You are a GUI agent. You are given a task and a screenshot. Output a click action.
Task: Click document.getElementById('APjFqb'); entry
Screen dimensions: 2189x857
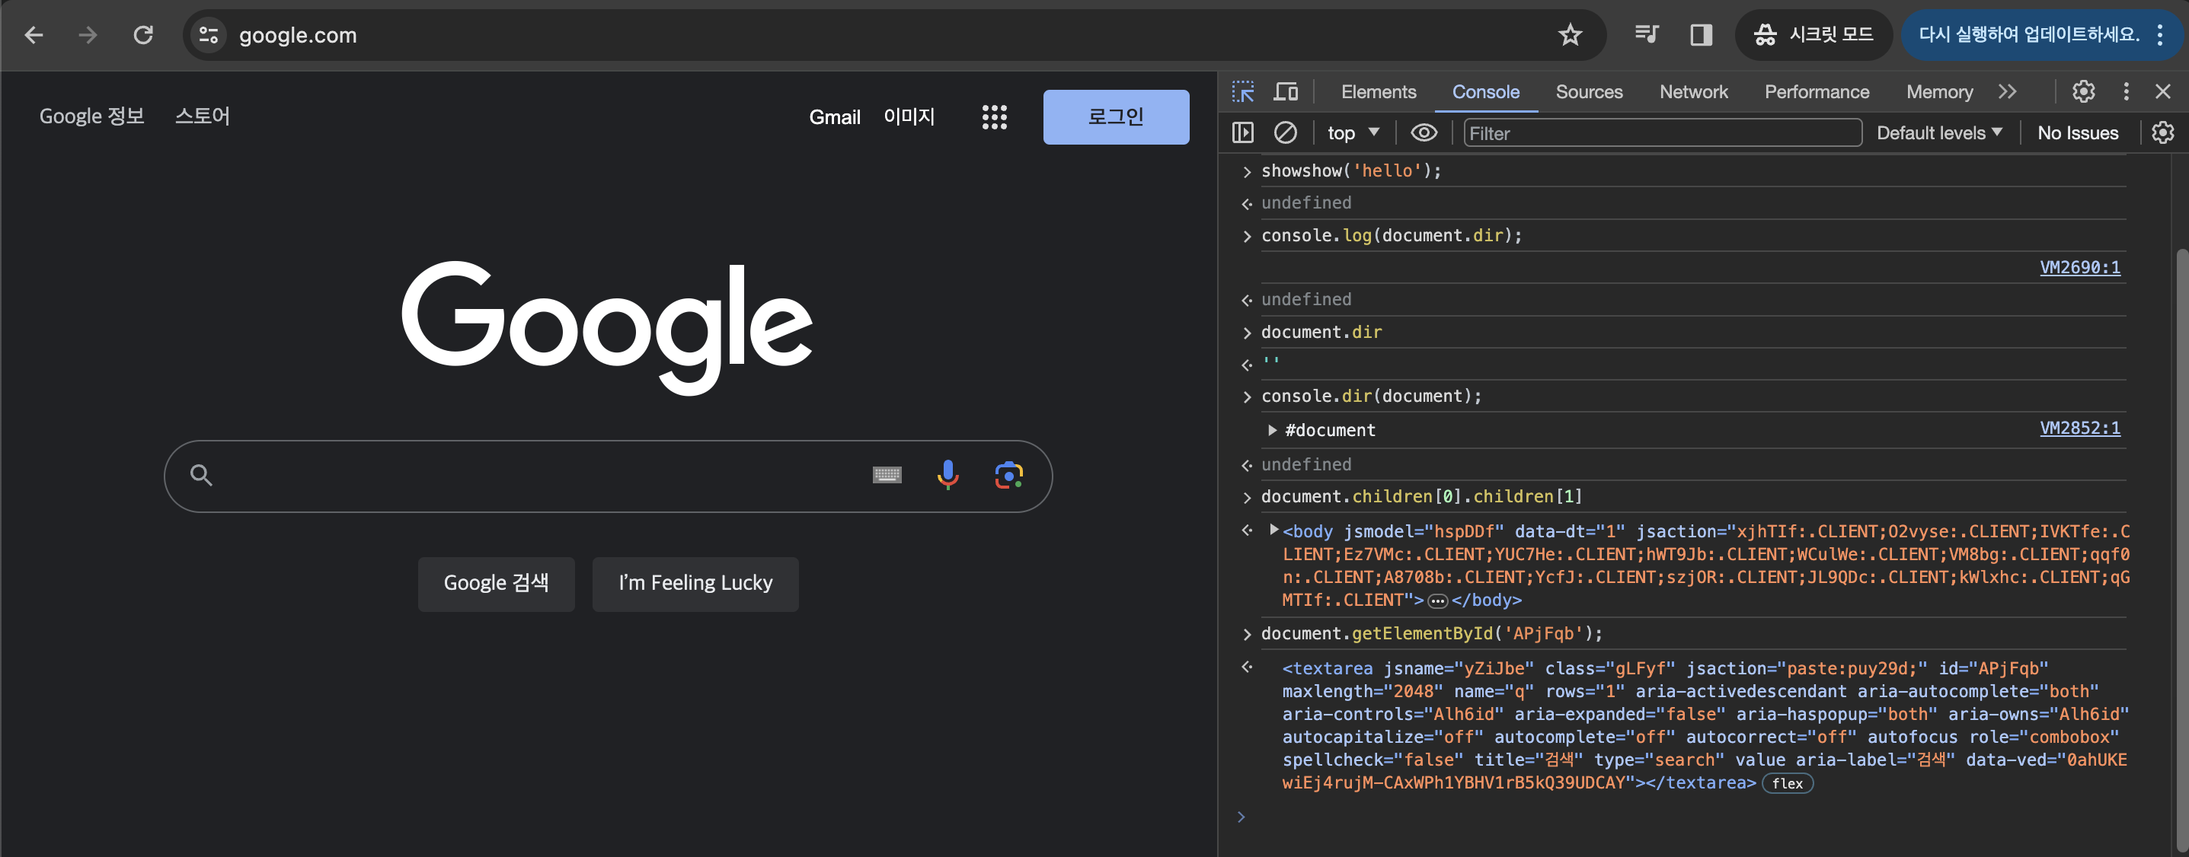(1432, 634)
